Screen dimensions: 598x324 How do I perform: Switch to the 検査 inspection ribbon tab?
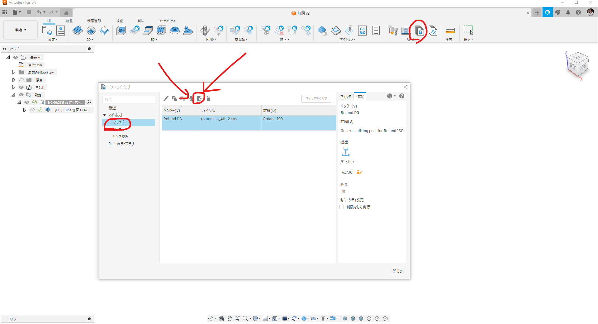pos(120,21)
